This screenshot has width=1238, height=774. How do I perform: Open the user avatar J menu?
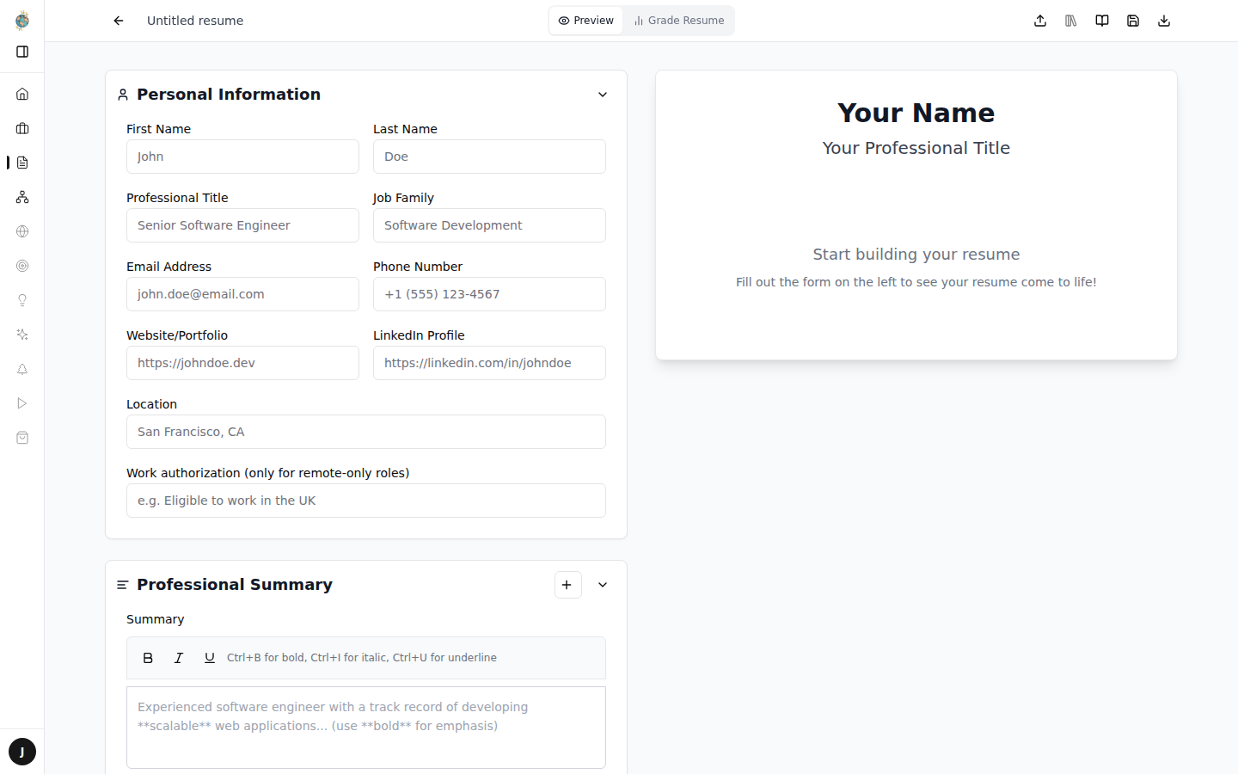22,752
